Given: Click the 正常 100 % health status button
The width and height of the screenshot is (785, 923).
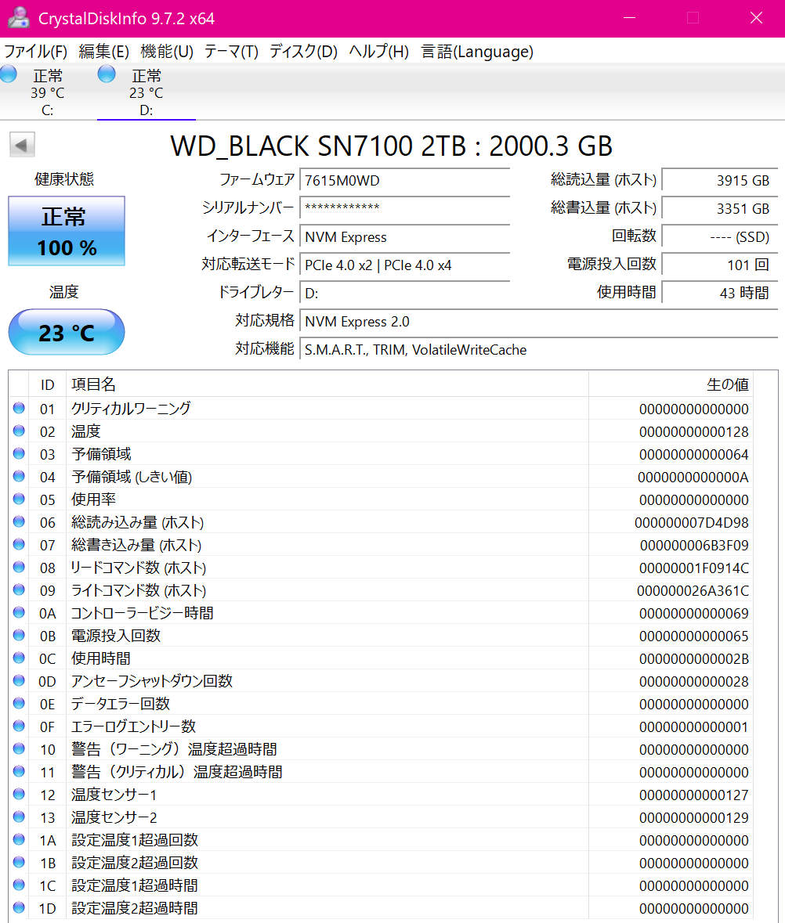Looking at the screenshot, I should (x=67, y=231).
